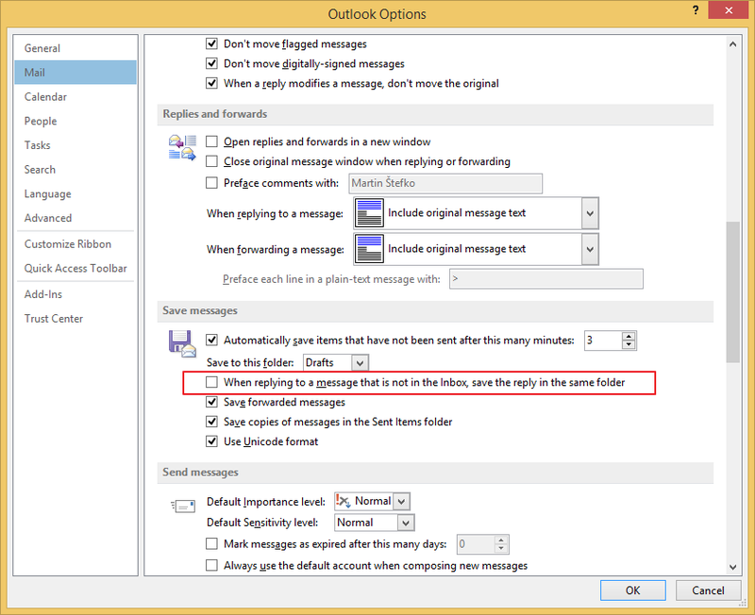Uncheck Don't move digitally-signed messages
Screen dimensions: 755x615
211,63
